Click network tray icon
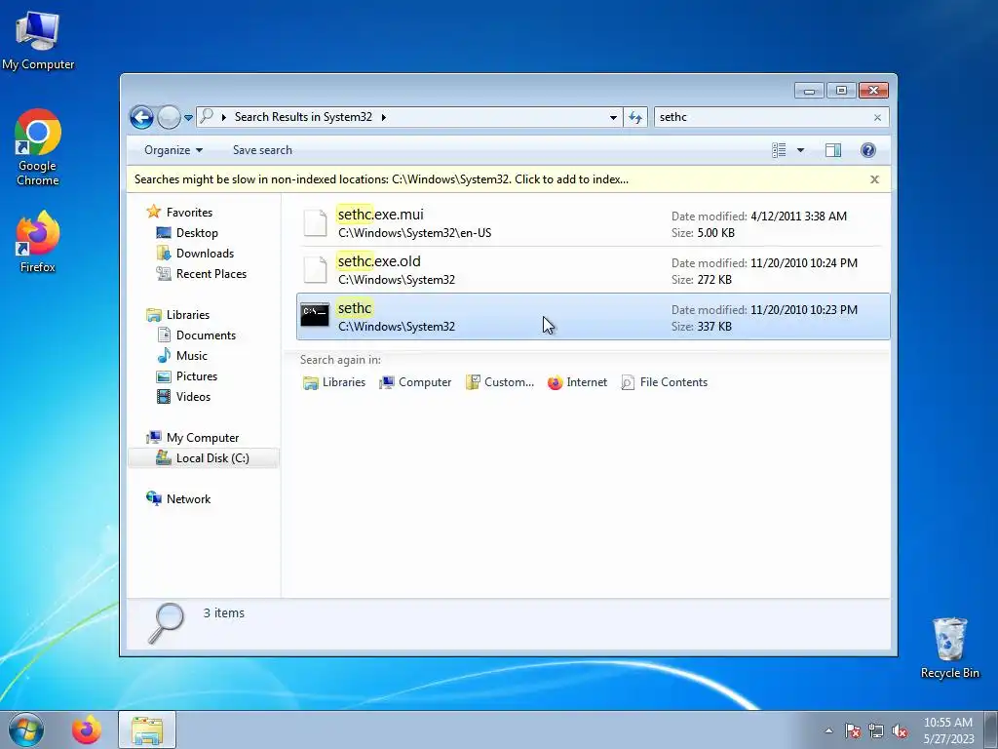This screenshot has height=749, width=998. [876, 730]
